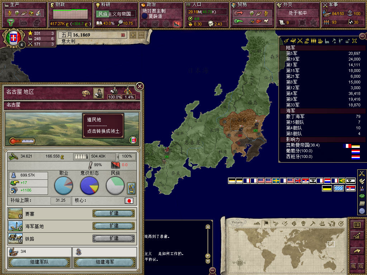Collapse the 海军 section header in outliner
Image resolution: width=367 pixels, height=275 pixels.
tap(323, 111)
